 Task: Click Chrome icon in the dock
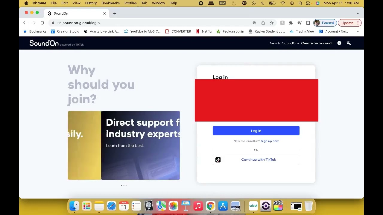click(210, 206)
